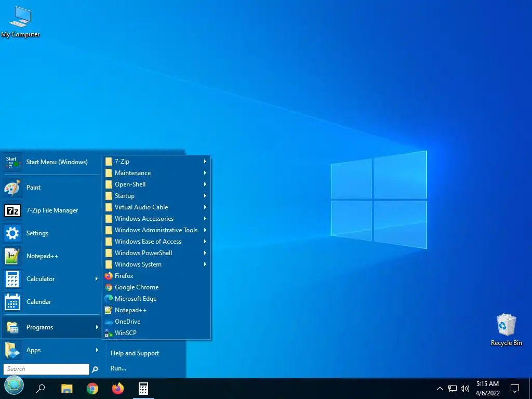Select Windows Ease of Access entry
The width and height of the screenshot is (532, 399).
point(156,242)
